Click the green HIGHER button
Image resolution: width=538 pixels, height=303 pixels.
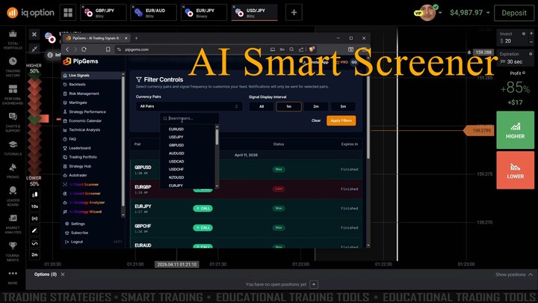[x=515, y=130]
